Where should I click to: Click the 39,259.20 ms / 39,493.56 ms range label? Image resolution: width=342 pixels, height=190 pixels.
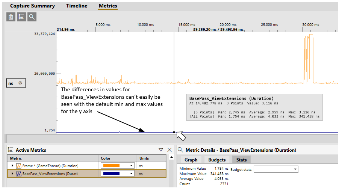[218, 29]
